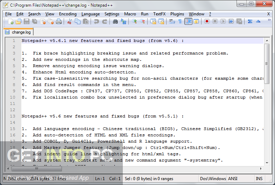Click the Print toolbar icon
Screen dimensions: 275x185
[59, 21]
